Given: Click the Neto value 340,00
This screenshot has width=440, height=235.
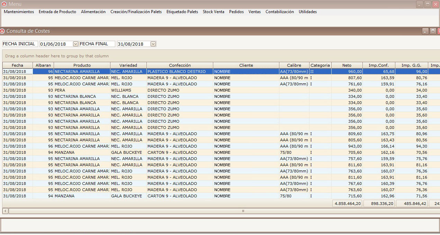Looking at the screenshot, I should tap(347, 90).
